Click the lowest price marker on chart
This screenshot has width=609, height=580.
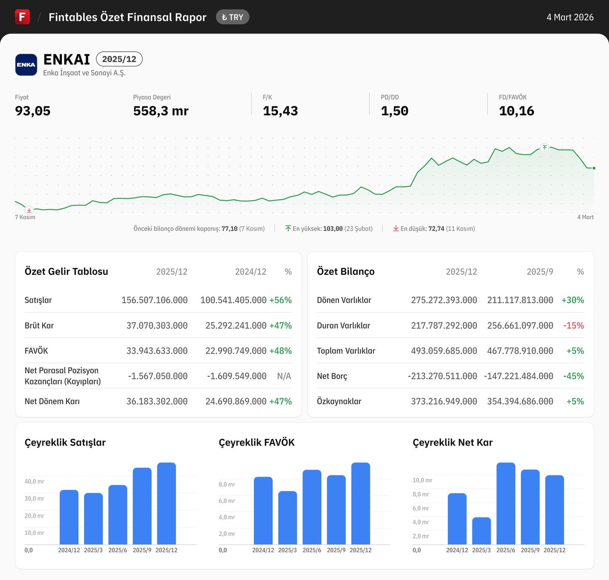coord(29,210)
